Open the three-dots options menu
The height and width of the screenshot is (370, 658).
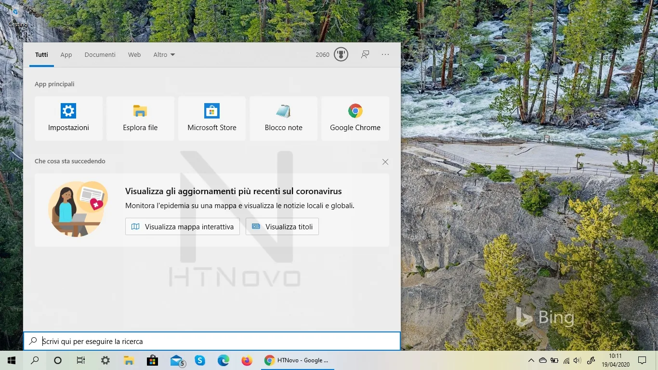pos(385,54)
